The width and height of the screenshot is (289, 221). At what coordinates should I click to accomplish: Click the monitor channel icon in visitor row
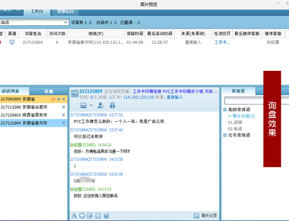[12, 42]
